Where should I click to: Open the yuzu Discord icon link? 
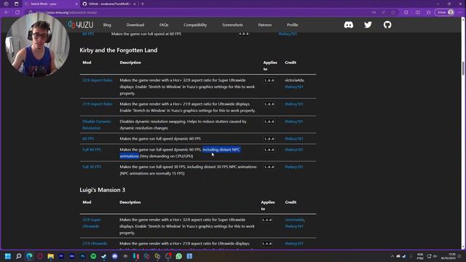click(x=349, y=25)
